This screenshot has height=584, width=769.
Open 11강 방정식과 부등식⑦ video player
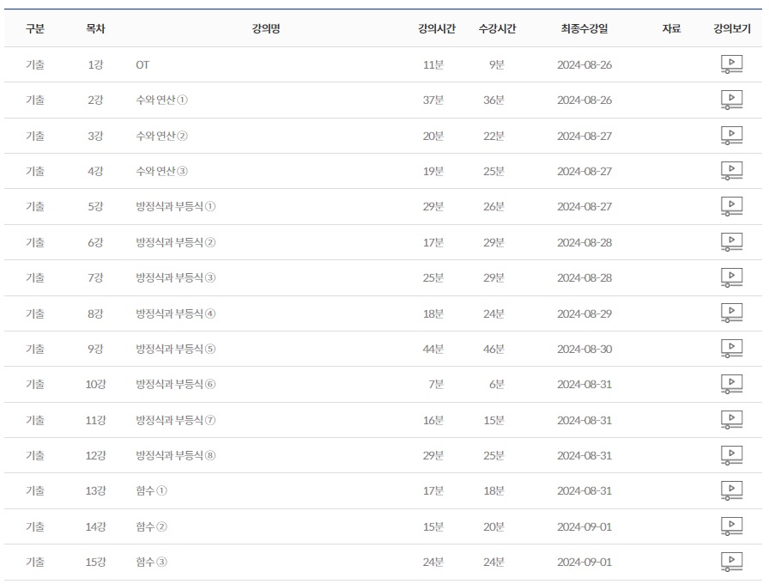point(731,420)
